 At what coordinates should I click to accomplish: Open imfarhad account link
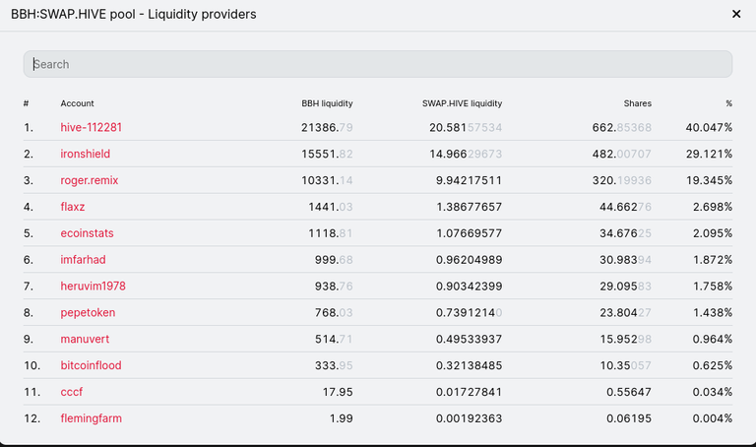coord(83,260)
